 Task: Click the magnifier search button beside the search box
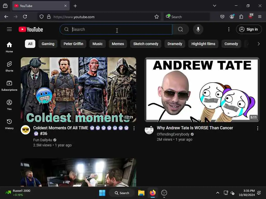tap(181, 29)
